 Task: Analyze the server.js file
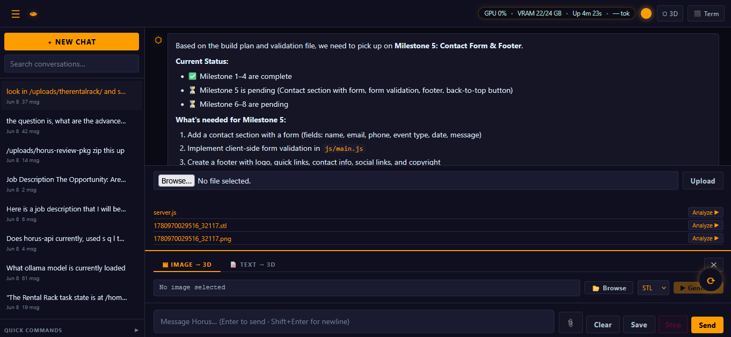(x=705, y=213)
